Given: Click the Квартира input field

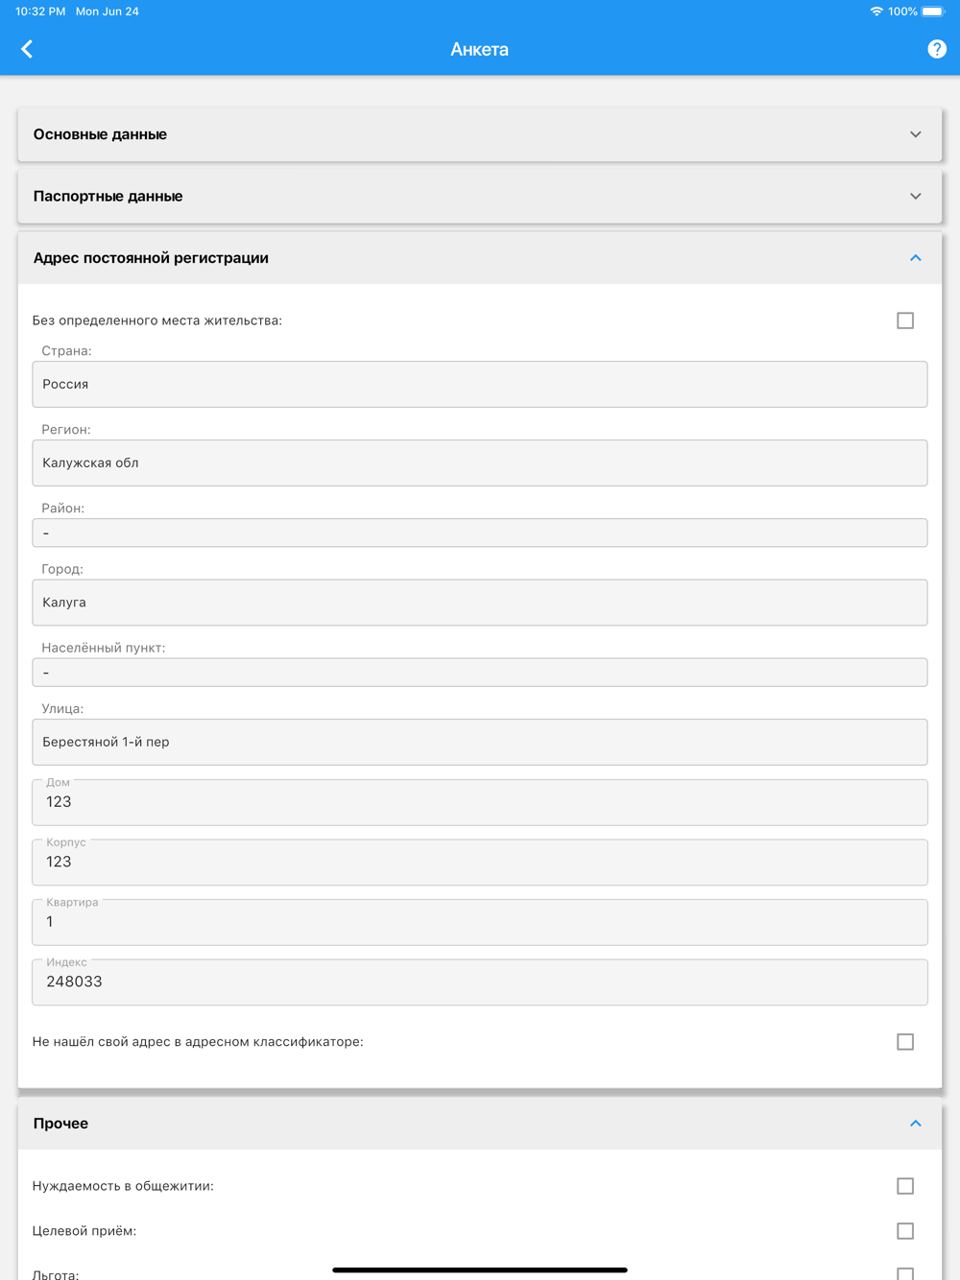Looking at the screenshot, I should pyautogui.click(x=480, y=922).
